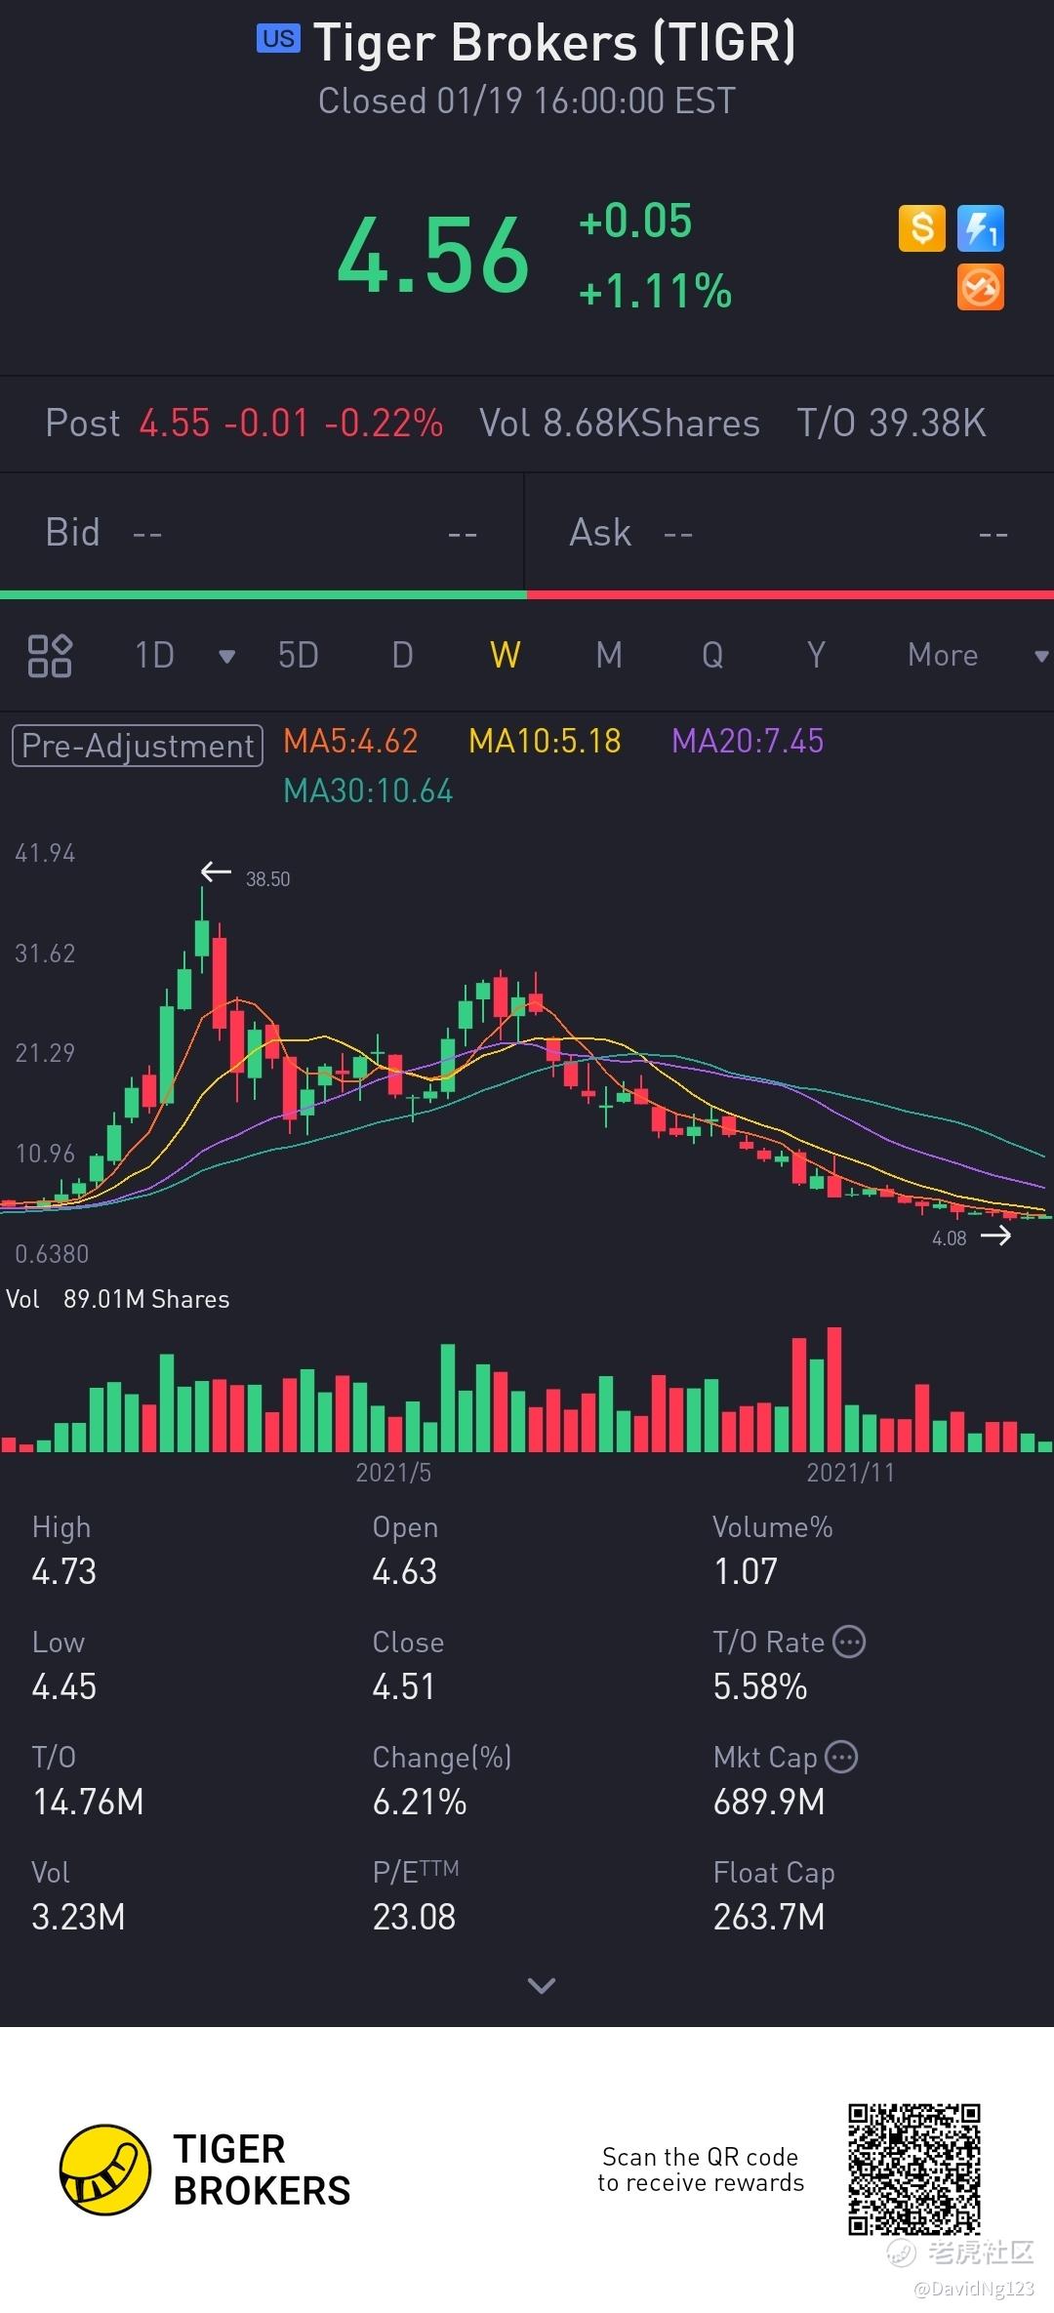This screenshot has height=2313, width=1054.
Task: Tap the Volume% value 1.07
Action: (746, 1571)
